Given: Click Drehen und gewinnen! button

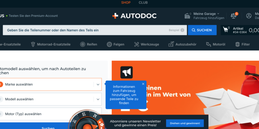Looking at the screenshot, I should [x=185, y=123].
